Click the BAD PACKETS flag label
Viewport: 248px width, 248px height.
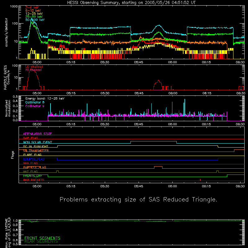34,180
